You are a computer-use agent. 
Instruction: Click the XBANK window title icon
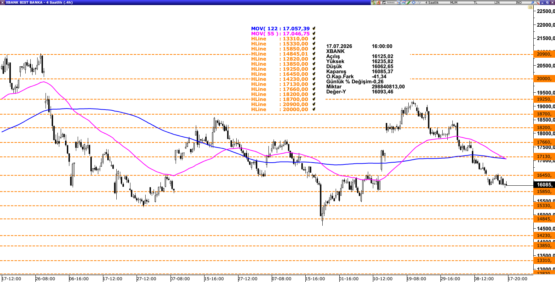click(2, 3)
